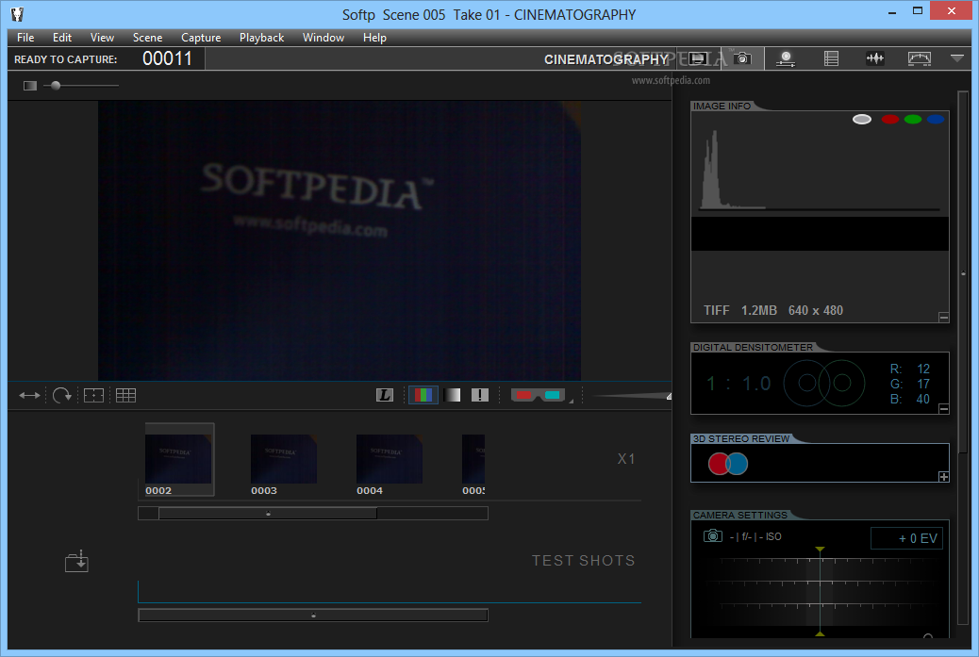This screenshot has width=979, height=657.
Task: Click the lower test shots scrollbar
Action: coord(313,616)
